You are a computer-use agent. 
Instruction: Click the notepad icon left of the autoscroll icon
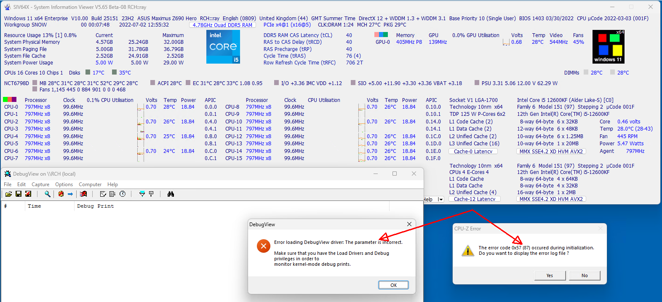[x=103, y=194]
